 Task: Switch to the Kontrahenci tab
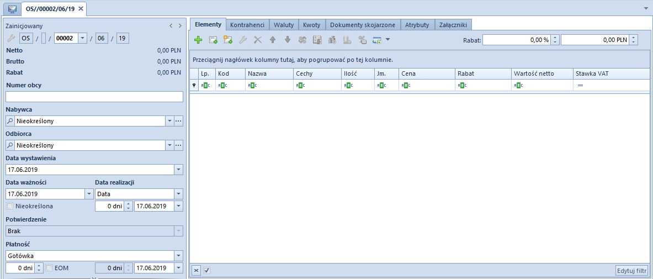coord(247,25)
